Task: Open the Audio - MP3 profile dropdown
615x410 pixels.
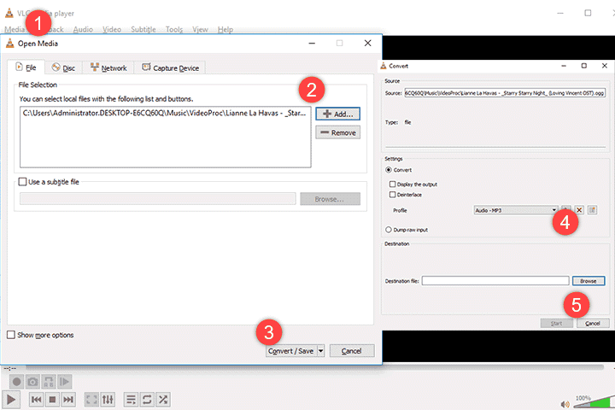Action: point(516,210)
